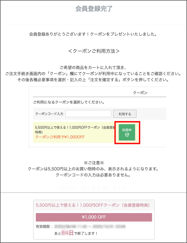
Task: Select the クーポン section header
Action: 140,93
